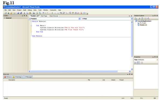Screen dimensions: 167x102
Task: Click the editor vertical scrollbar thumb
Action: [x=132, y=40]
